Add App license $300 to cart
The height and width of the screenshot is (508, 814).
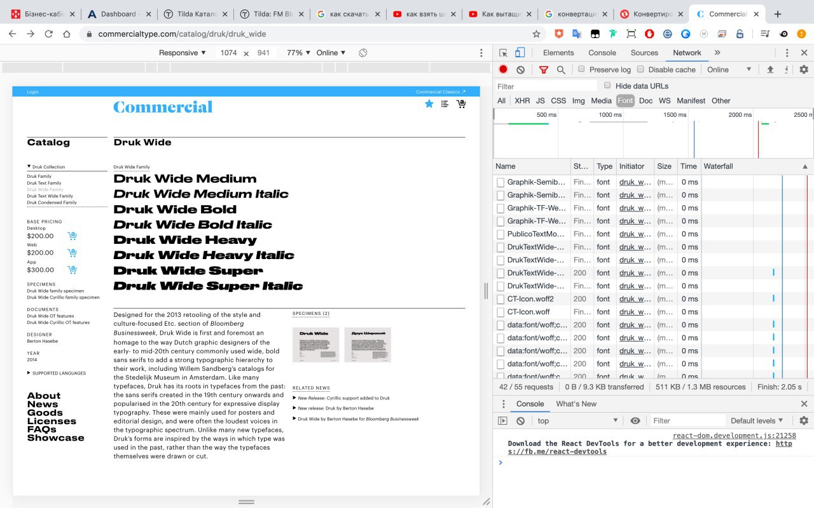(72, 269)
